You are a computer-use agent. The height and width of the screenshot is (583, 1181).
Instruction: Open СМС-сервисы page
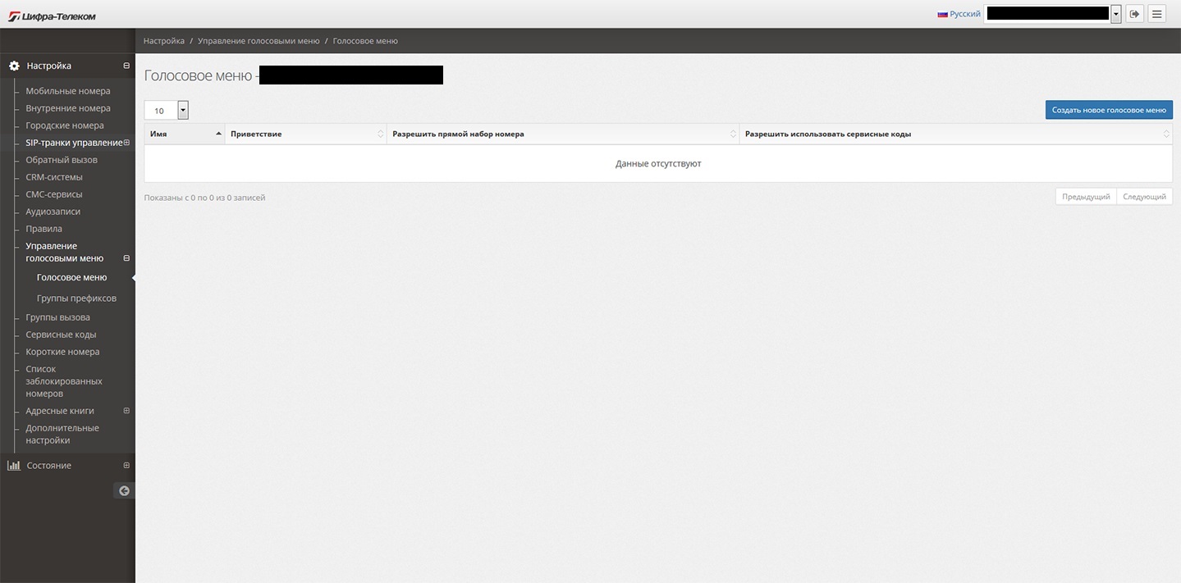pos(54,194)
